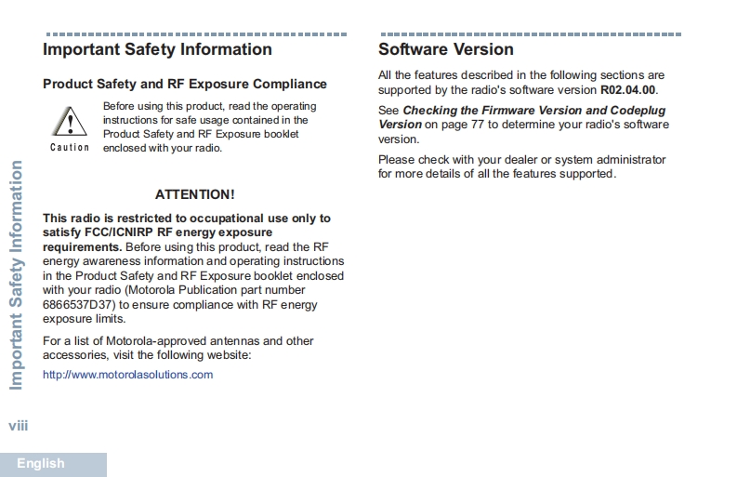Click the caution text beside warning icon

click(x=209, y=126)
